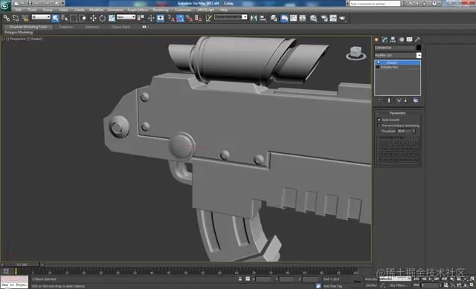The image size is (476, 289).
Task: Open the Customize menu
Action: pos(183,10)
